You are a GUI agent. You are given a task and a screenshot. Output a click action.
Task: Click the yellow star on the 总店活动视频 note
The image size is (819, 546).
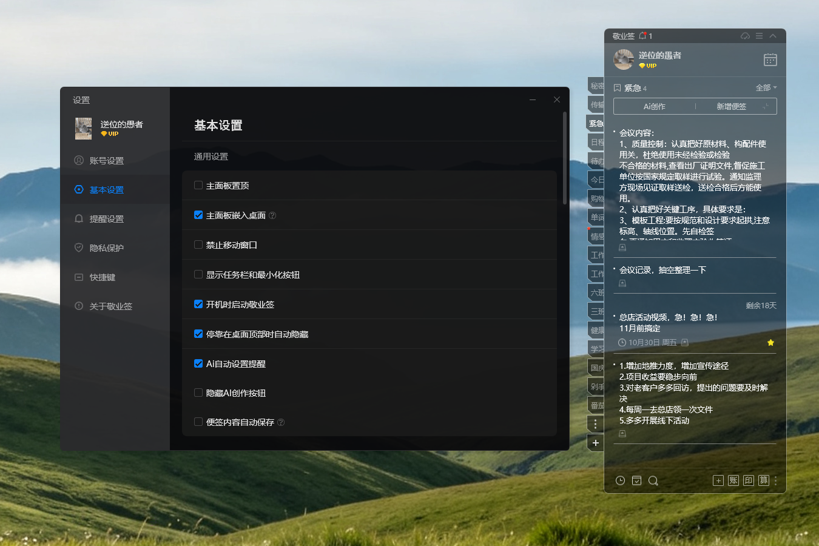[x=770, y=343]
